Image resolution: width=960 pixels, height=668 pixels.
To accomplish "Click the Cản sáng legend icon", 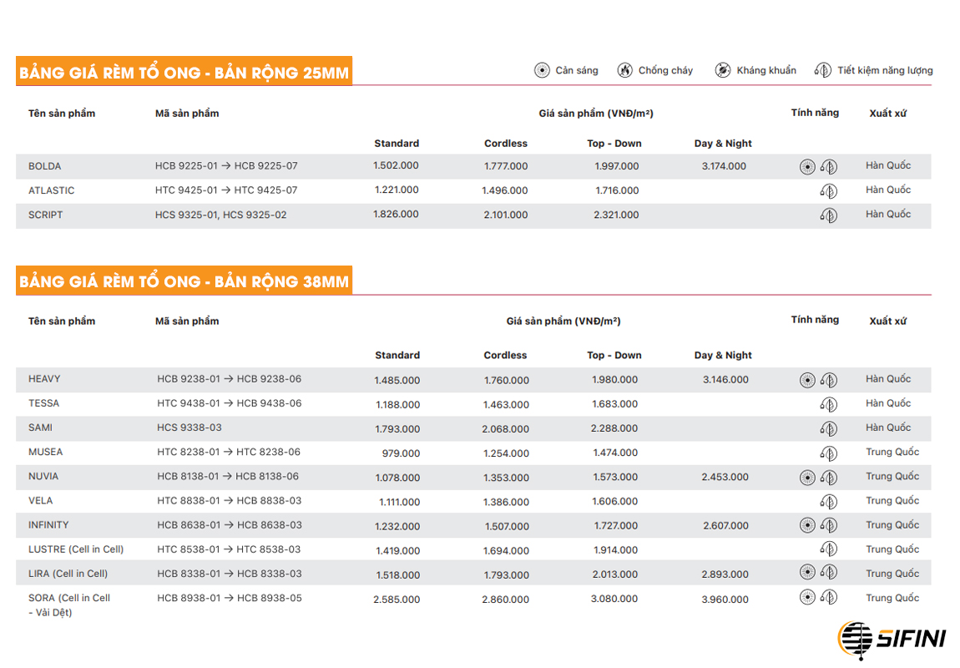I will pyautogui.click(x=542, y=70).
